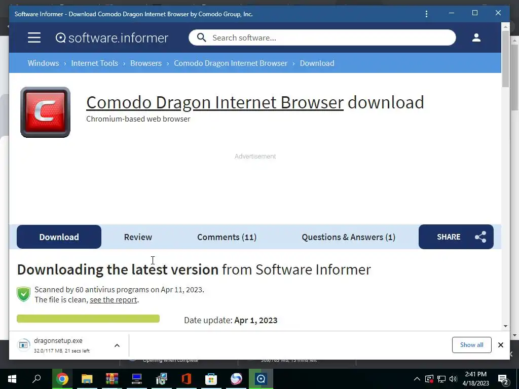
Task: Go to Windows breadcrumb
Action: pyautogui.click(x=44, y=63)
